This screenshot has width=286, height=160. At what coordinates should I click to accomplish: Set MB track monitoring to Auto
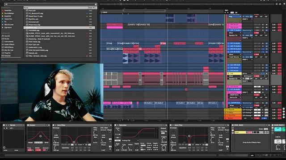(x=247, y=79)
